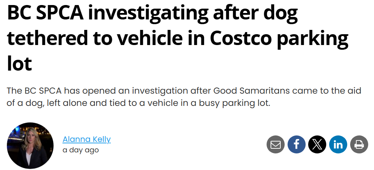Post the article to X
Screen dimensions: 374x170
point(317,144)
